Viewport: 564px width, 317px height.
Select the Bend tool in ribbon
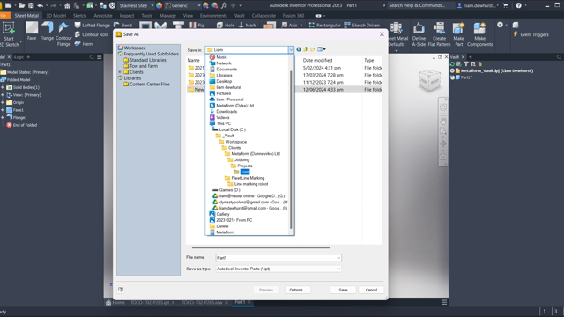pyautogui.click(x=123, y=26)
